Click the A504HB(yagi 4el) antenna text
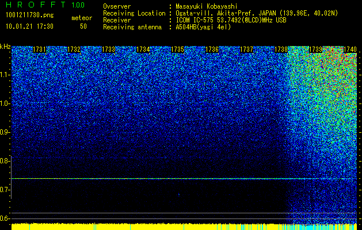The width and height of the screenshot is (362, 230). (203, 27)
